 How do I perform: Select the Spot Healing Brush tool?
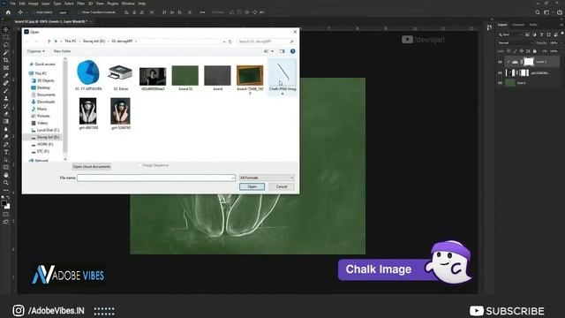coord(6,83)
